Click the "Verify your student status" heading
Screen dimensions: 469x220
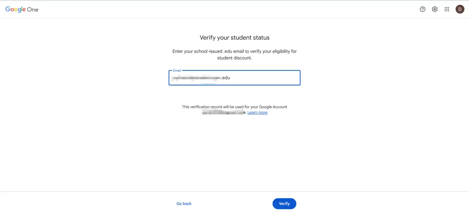coord(234,38)
